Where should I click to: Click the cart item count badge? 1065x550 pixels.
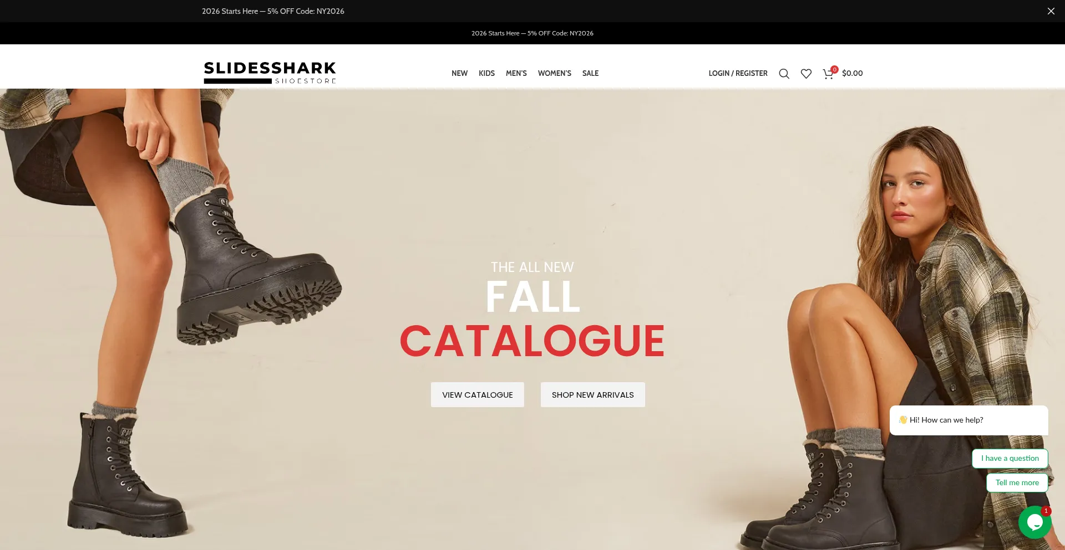pos(834,69)
